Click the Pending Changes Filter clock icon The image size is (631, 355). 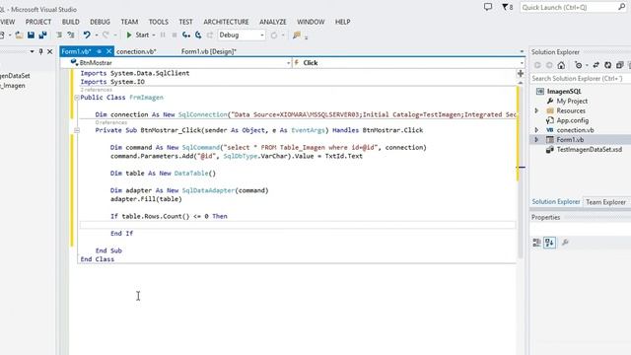click(579, 65)
